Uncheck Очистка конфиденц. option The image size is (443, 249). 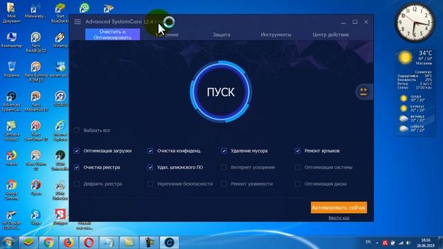click(150, 151)
